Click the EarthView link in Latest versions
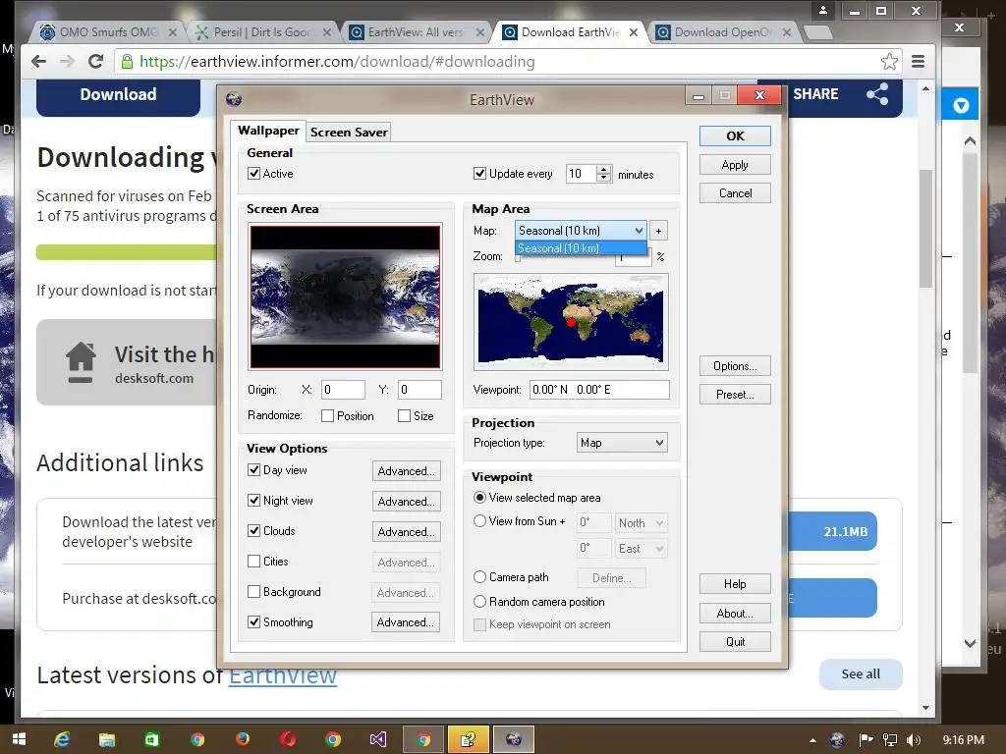Screen dimensions: 1006x754 282,675
